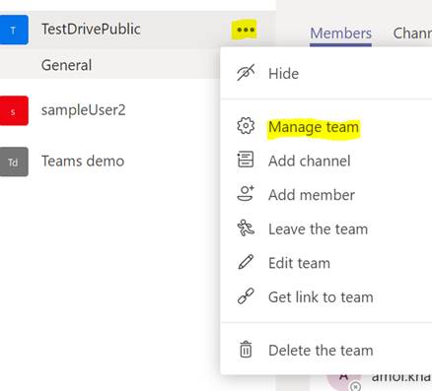Click the gear icon beside Manage team

(246, 126)
